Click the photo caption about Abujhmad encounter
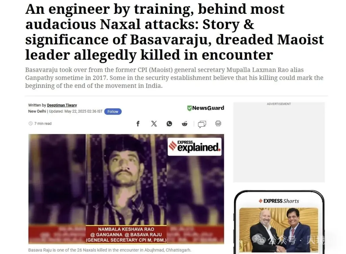346x254 pixels. [110, 250]
